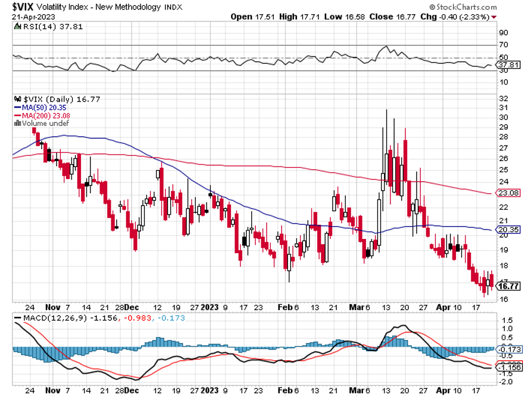Click the -1.156 MACD value tag
The height and width of the screenshot is (397, 525).
pyautogui.click(x=509, y=368)
